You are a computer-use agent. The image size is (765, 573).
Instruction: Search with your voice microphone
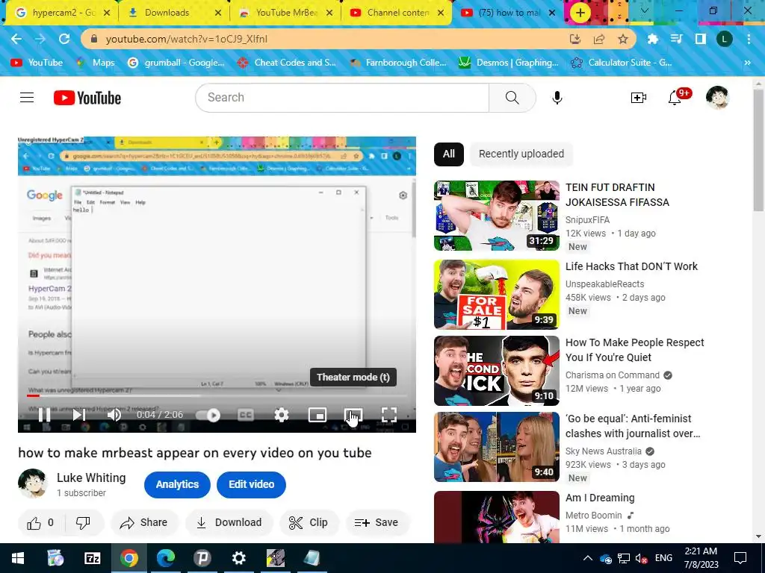click(557, 98)
